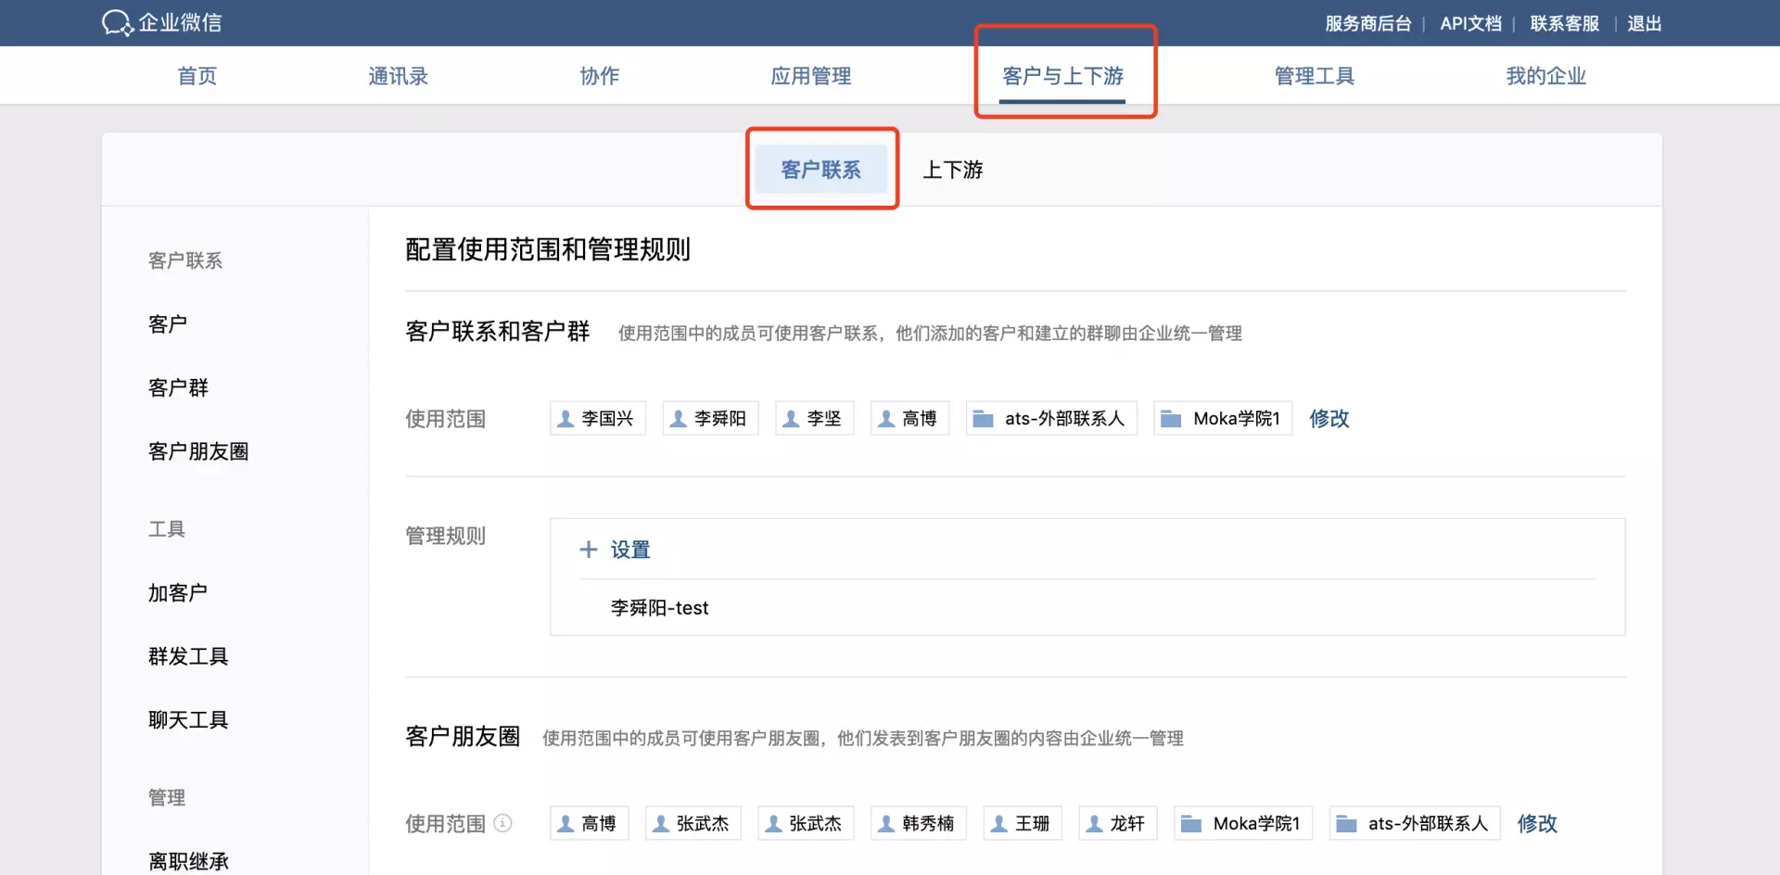The width and height of the screenshot is (1780, 875).
Task: Click 退出 to log out
Action: tap(1644, 23)
